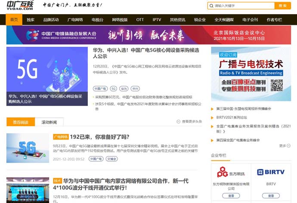Go to 电视台 section

click(x=98, y=20)
